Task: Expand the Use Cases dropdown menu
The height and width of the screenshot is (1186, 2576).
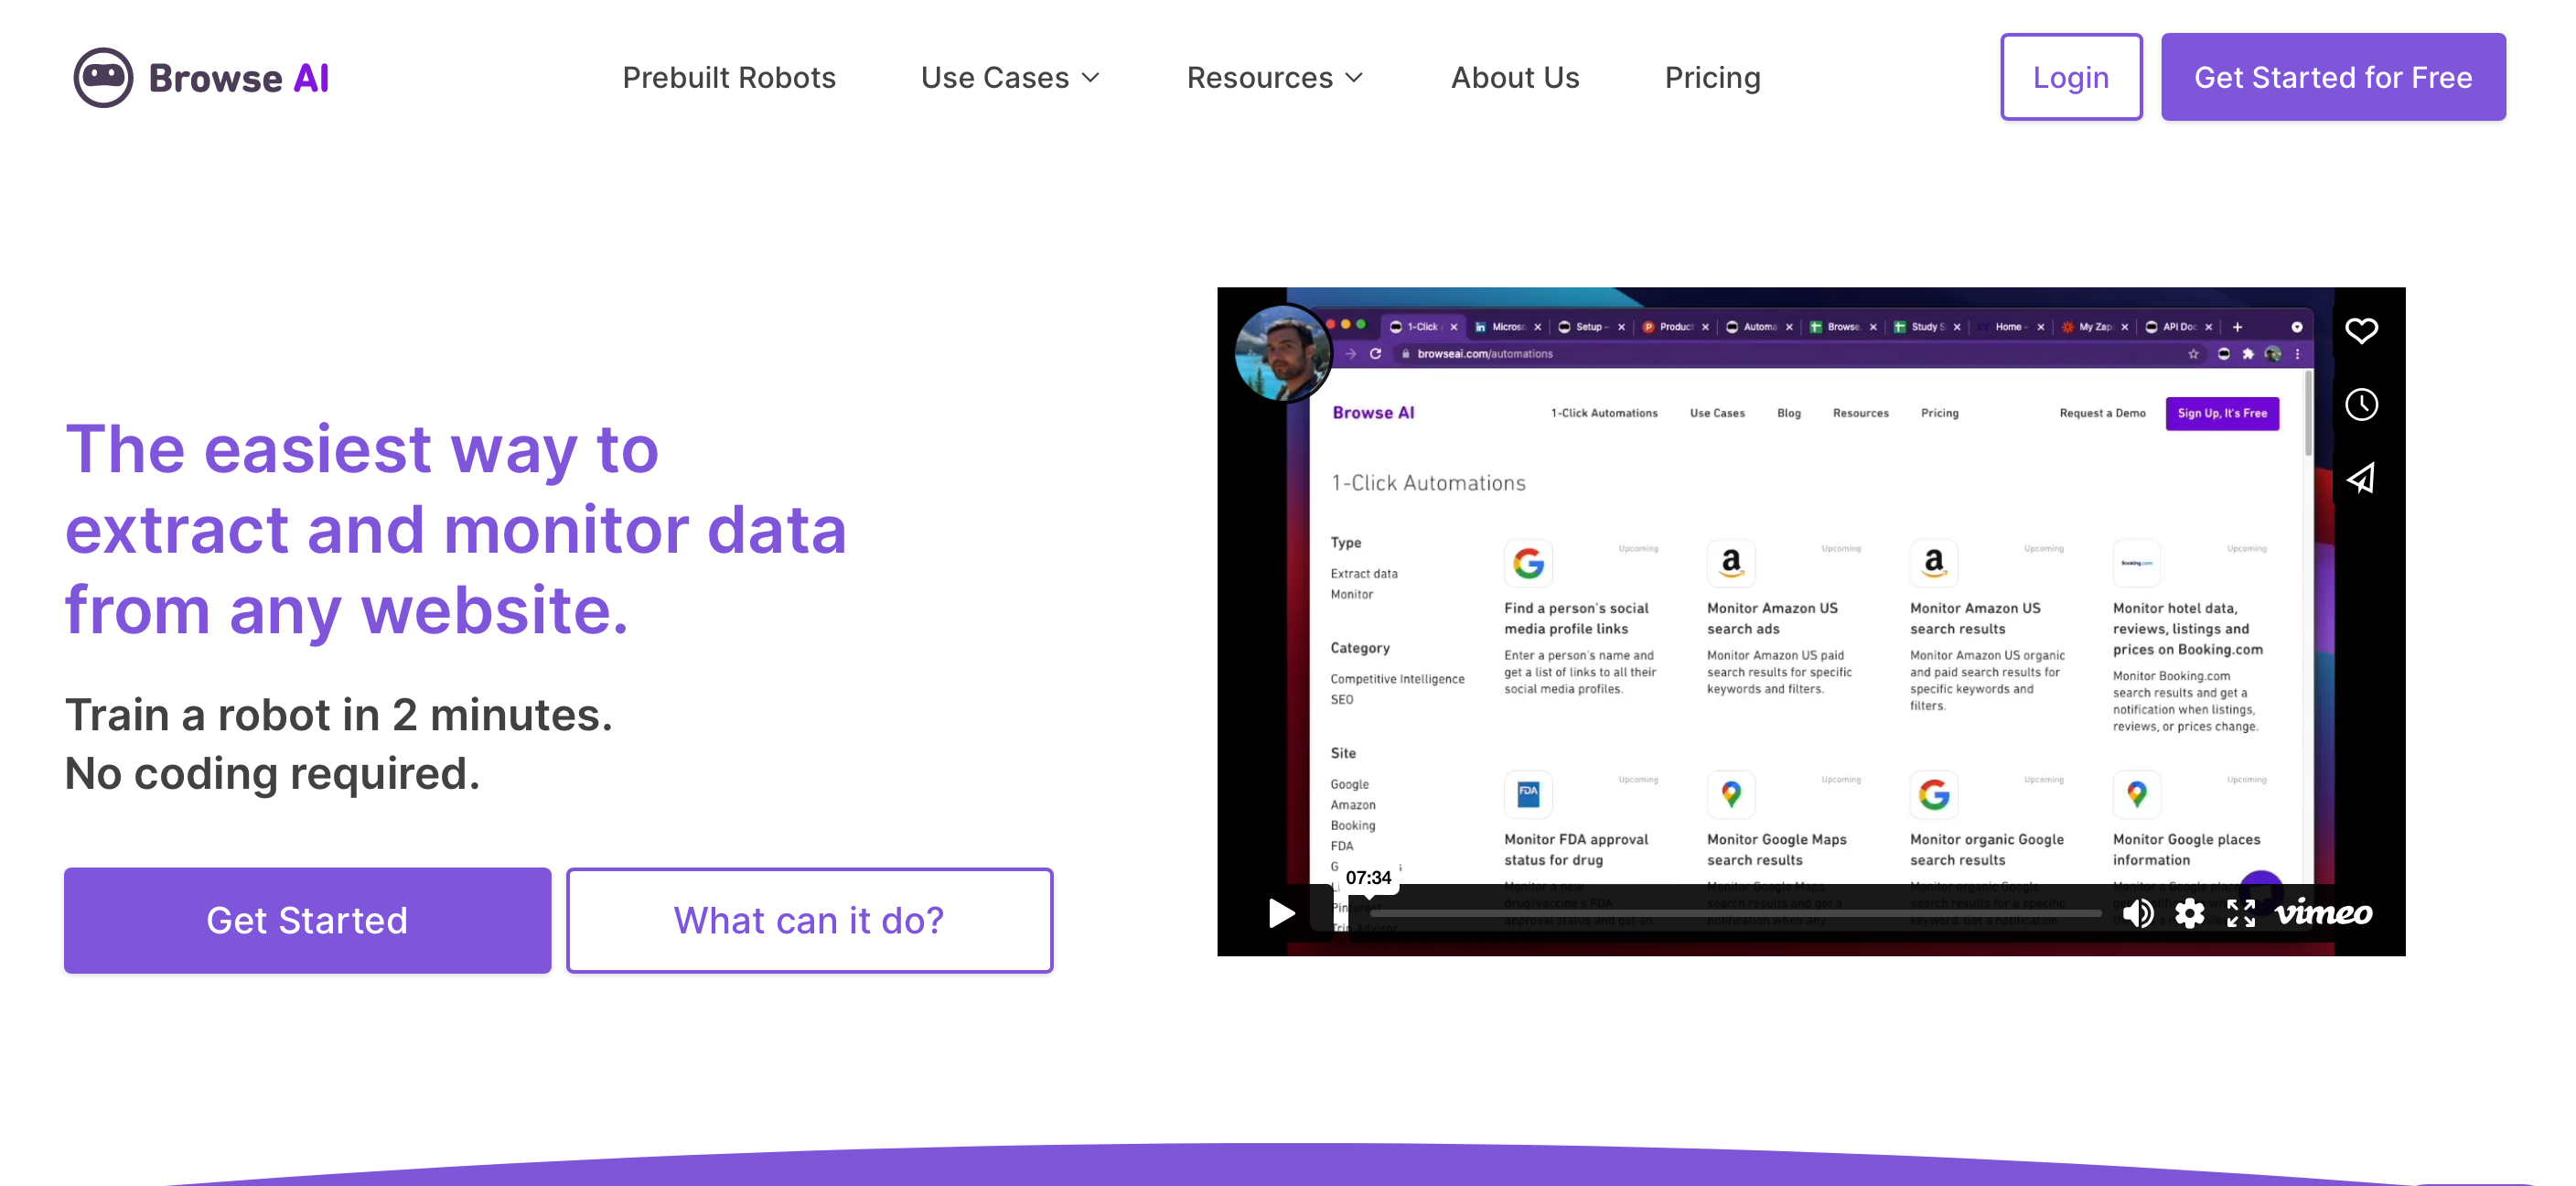Action: 1010,76
